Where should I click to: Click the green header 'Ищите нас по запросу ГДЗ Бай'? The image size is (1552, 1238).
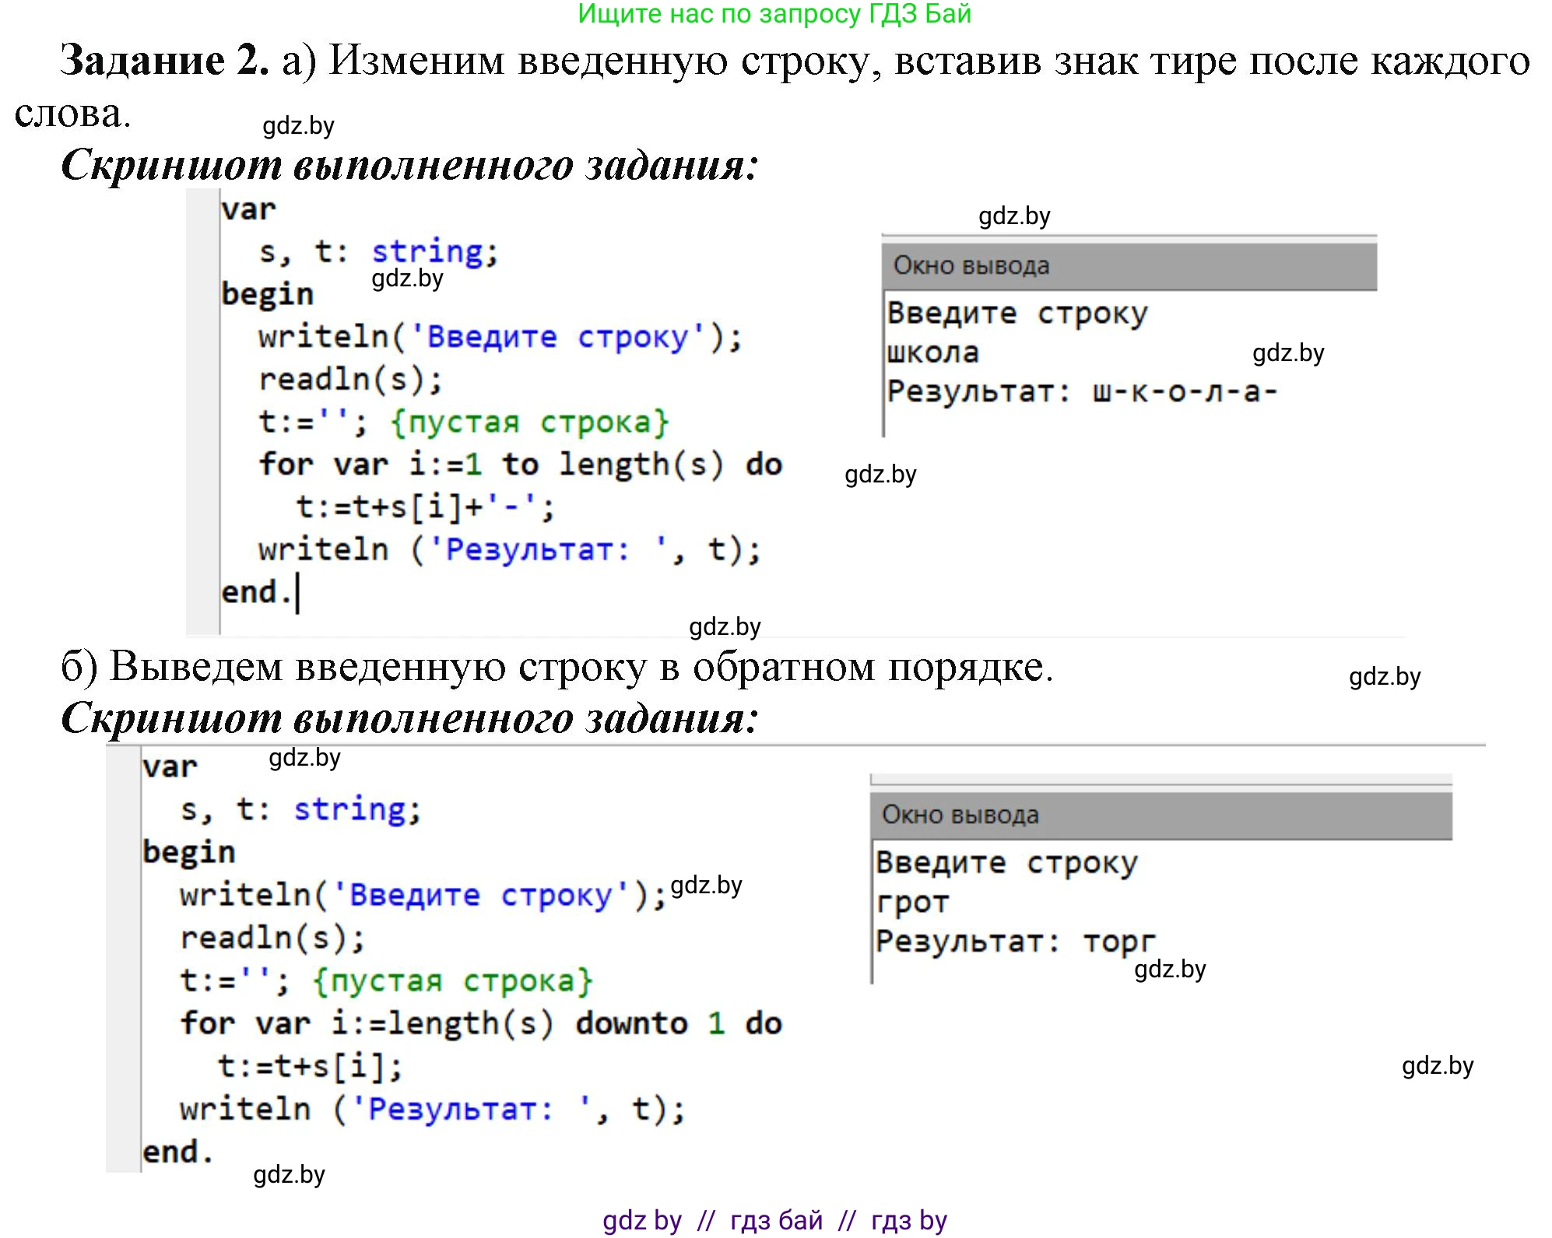[774, 17]
